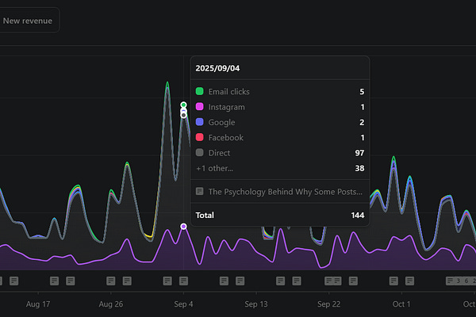476x317 pixels.
Task: Click the magenta Instagram swatch
Action: pyautogui.click(x=199, y=106)
